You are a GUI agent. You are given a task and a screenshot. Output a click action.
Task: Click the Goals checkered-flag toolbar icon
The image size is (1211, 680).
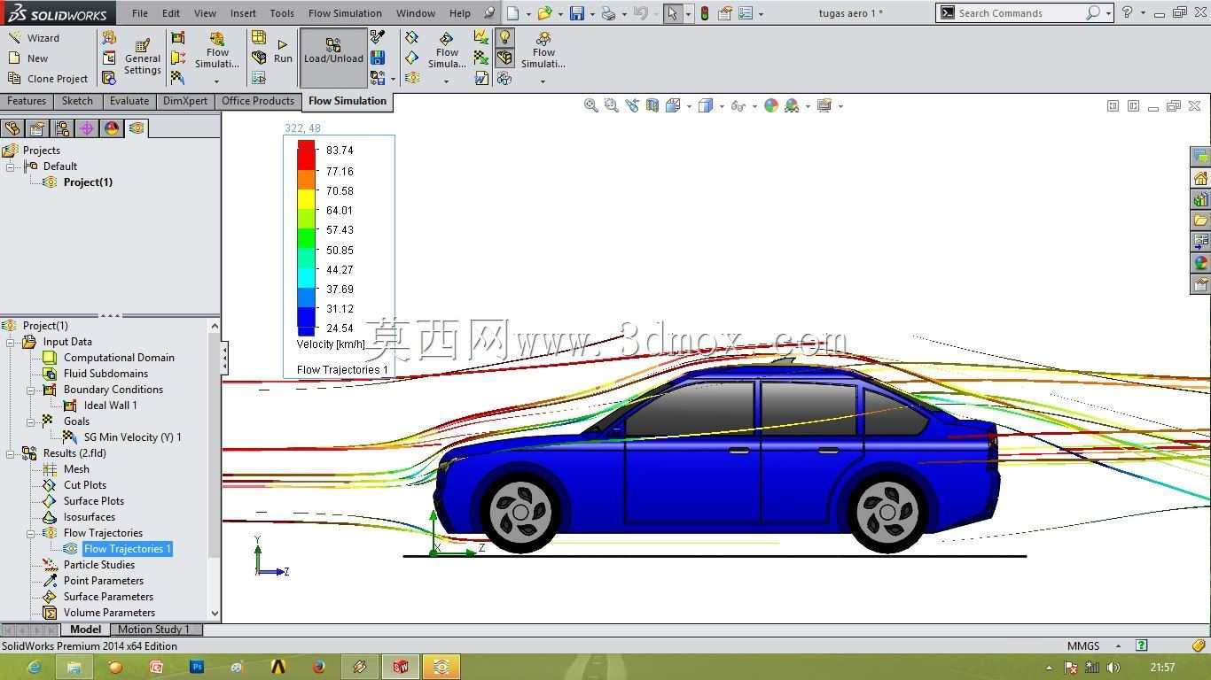click(178, 79)
